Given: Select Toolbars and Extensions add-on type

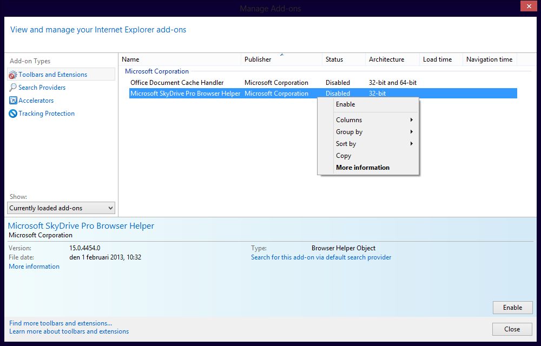Looking at the screenshot, I should [x=61, y=75].
